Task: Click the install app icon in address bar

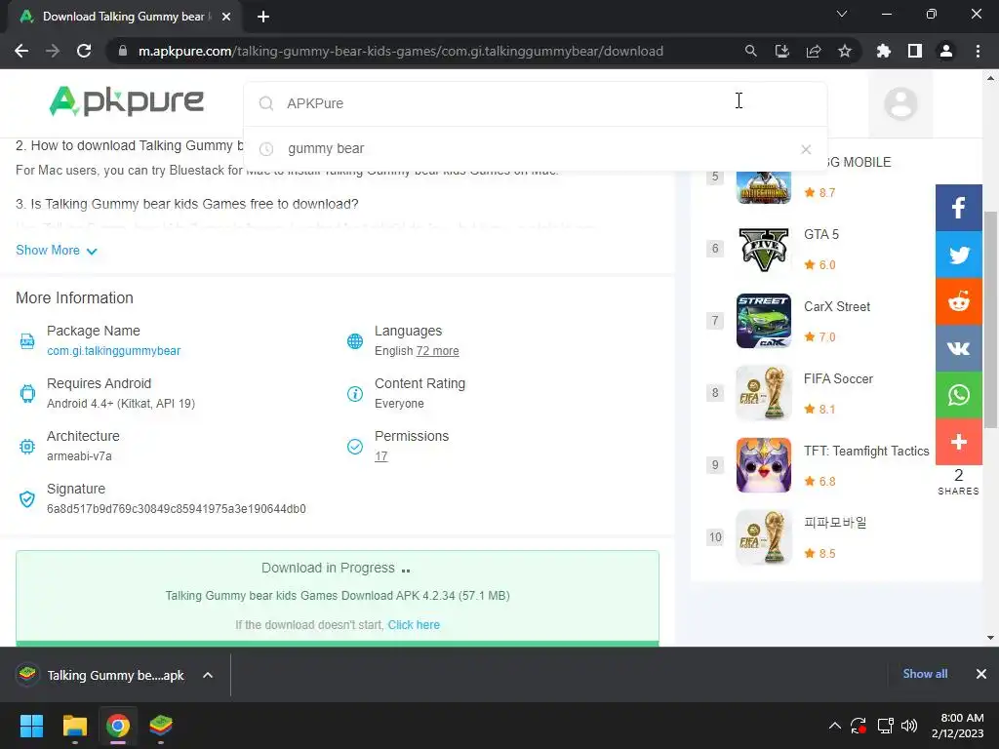Action: 781,51
